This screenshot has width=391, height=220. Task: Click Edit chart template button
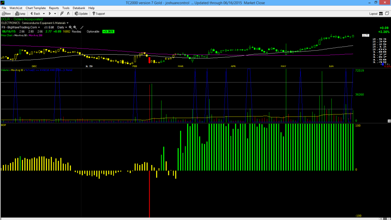49,27
